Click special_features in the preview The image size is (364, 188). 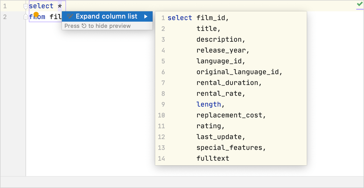coord(229,148)
